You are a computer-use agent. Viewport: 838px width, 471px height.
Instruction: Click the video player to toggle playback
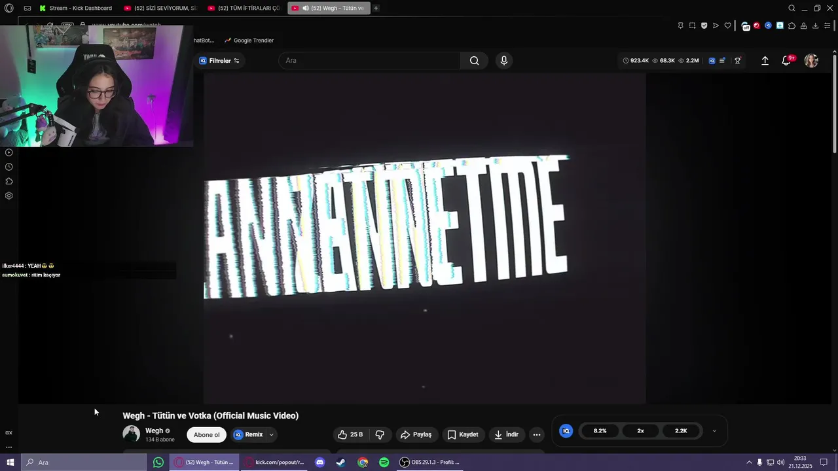tap(424, 238)
